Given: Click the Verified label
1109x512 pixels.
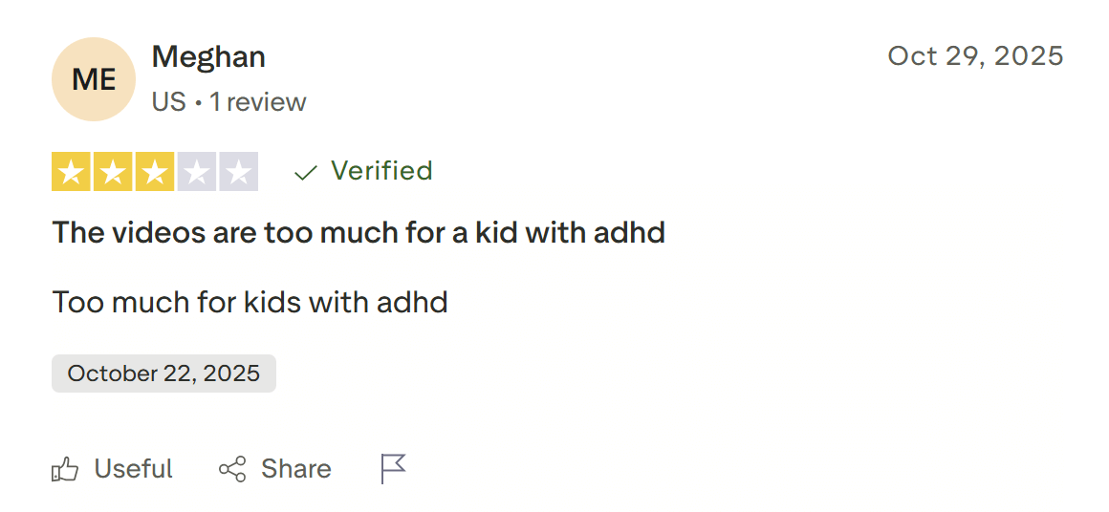Looking at the screenshot, I should (x=381, y=171).
